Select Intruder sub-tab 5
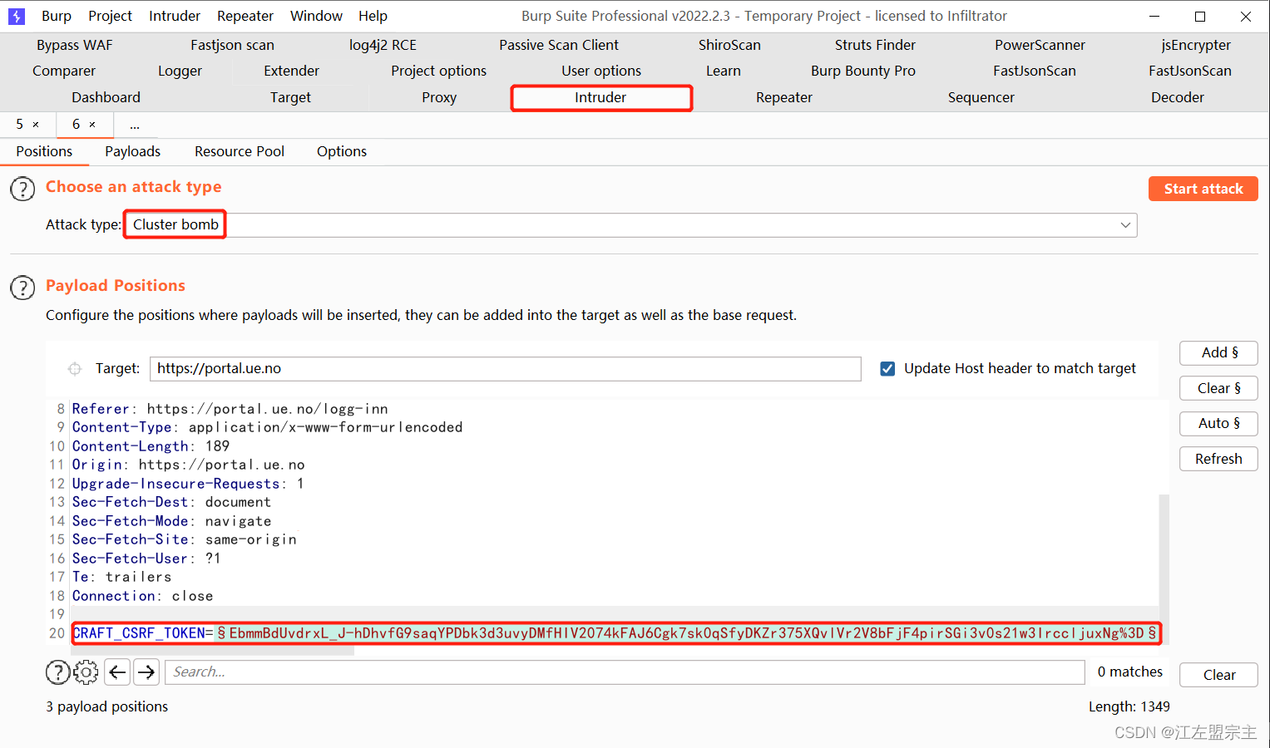 pos(19,125)
